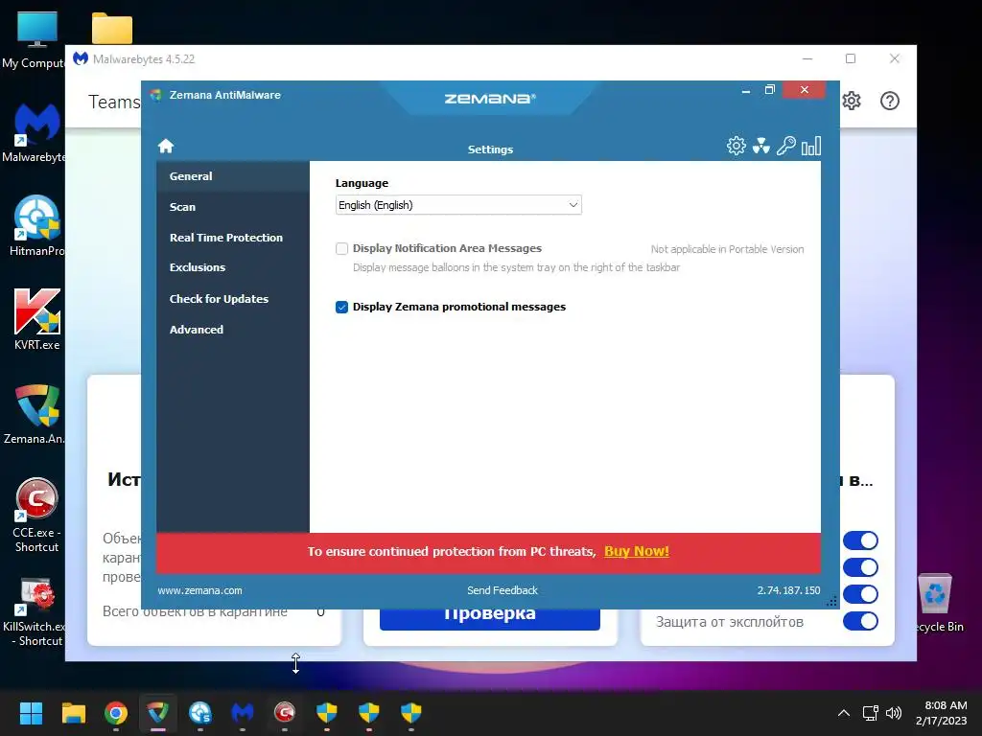Click the HitmanPro desktop shortcut
The image size is (982, 736).
[x=36, y=226]
